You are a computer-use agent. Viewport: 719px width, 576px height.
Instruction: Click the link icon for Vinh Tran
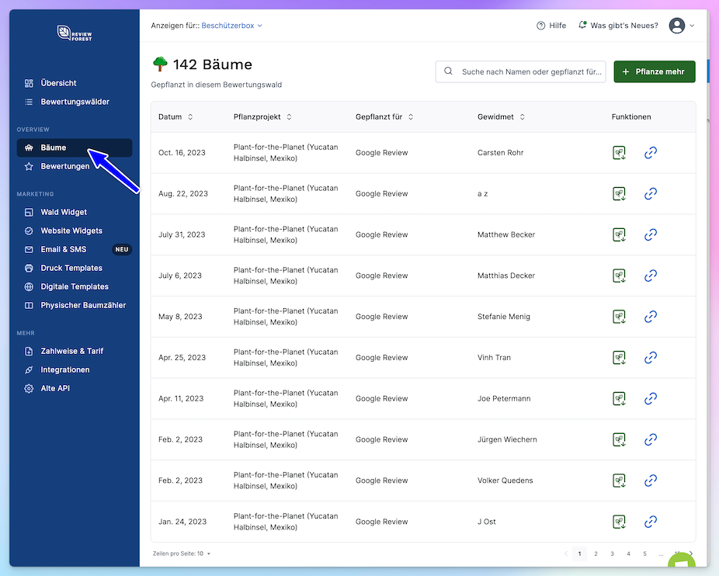pyautogui.click(x=651, y=358)
